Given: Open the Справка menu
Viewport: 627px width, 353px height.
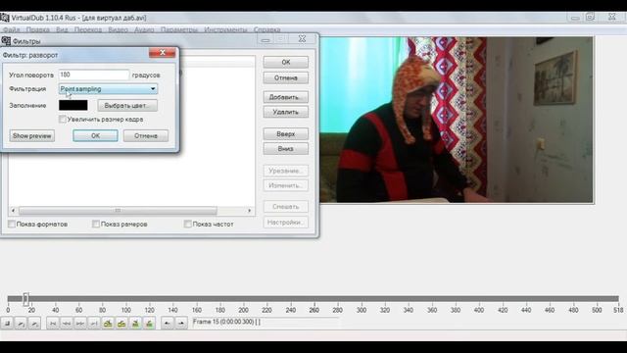Looking at the screenshot, I should coord(266,29).
